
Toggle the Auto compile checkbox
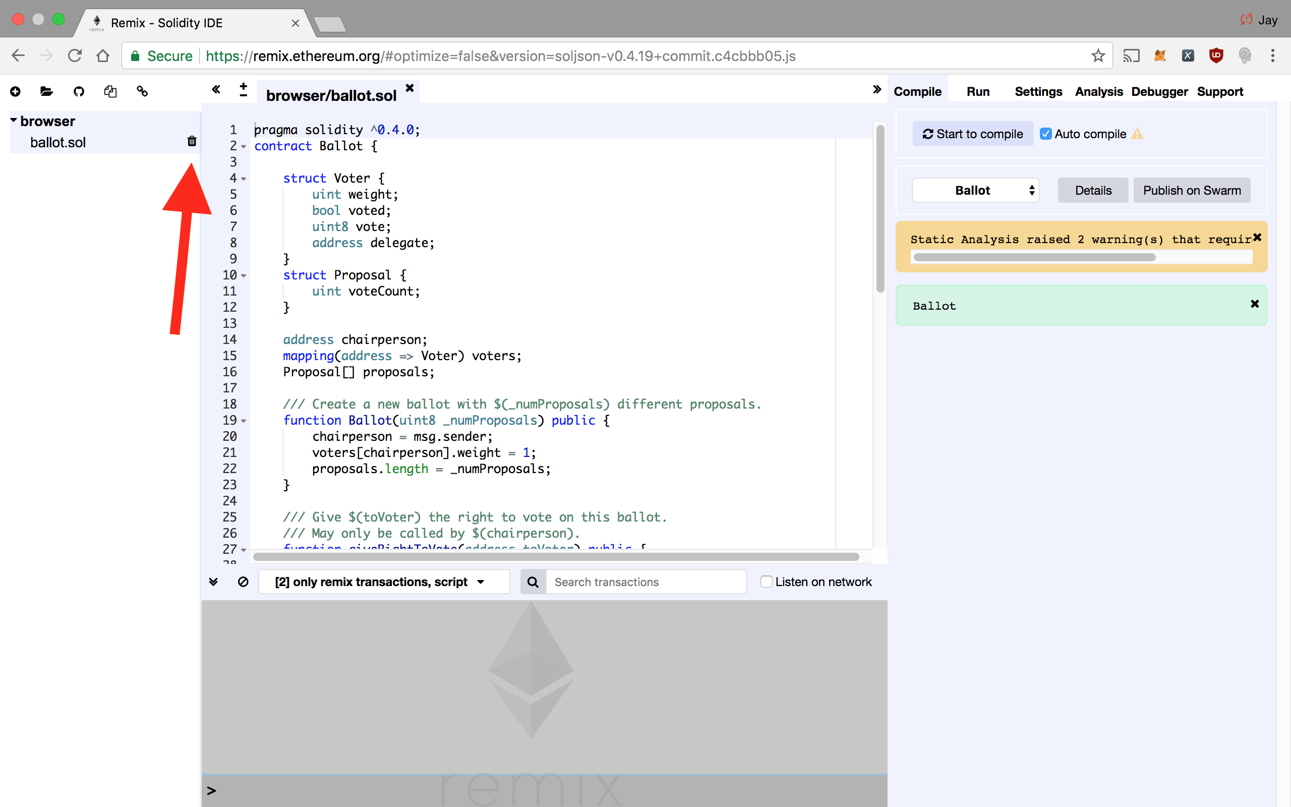[1045, 134]
